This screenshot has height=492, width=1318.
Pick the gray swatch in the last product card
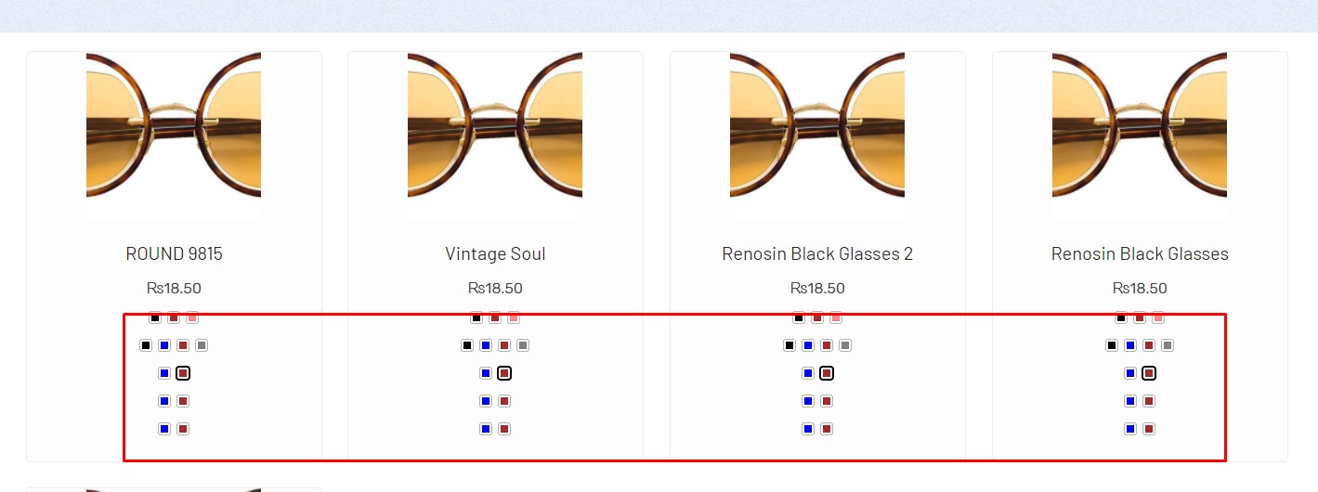pos(1168,345)
